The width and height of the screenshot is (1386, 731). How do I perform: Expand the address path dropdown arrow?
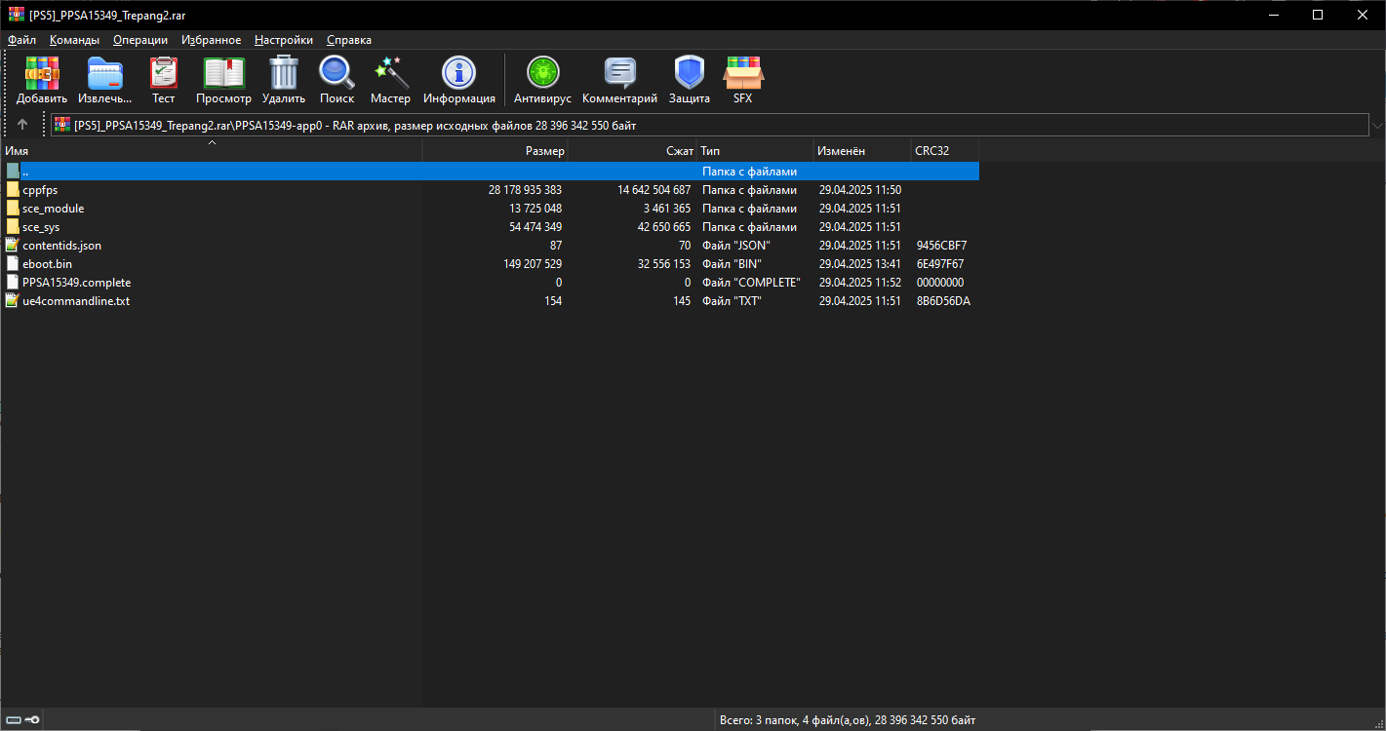click(1376, 126)
